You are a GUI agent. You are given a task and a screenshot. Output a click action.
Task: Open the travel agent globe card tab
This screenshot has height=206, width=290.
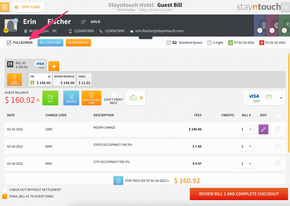tap(272, 26)
